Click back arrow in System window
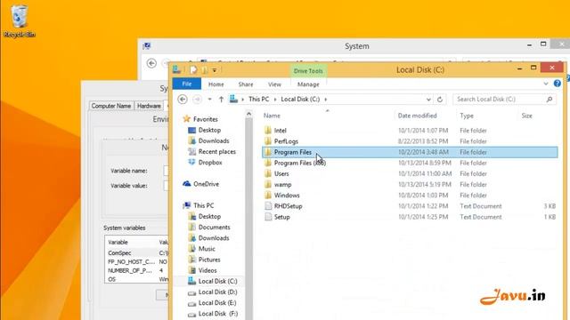The image size is (570, 320). 151,63
